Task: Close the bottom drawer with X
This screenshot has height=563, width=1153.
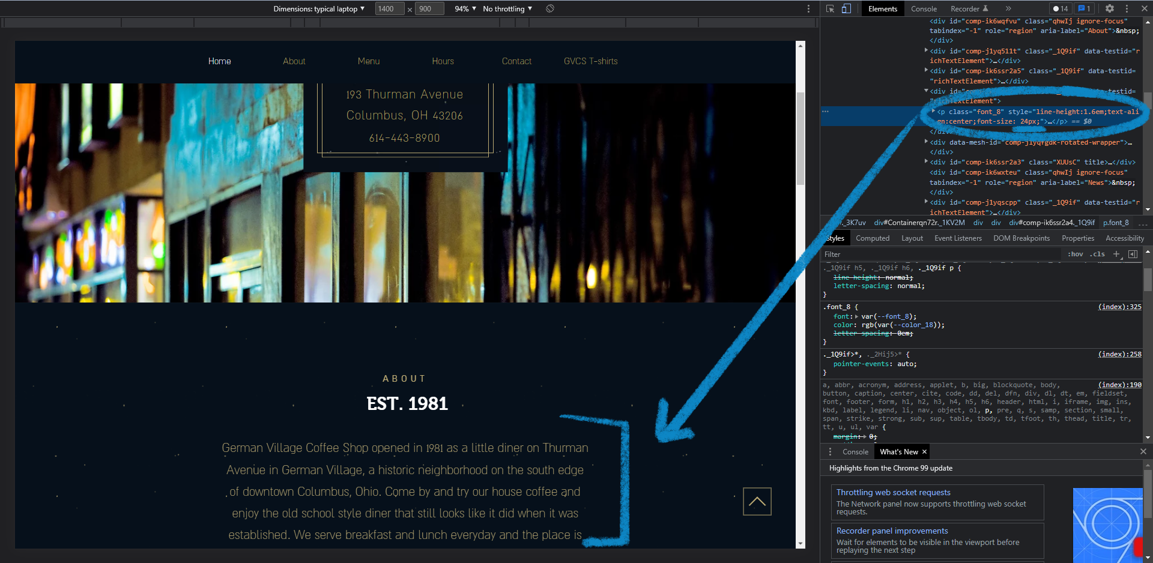Action: (x=1143, y=451)
